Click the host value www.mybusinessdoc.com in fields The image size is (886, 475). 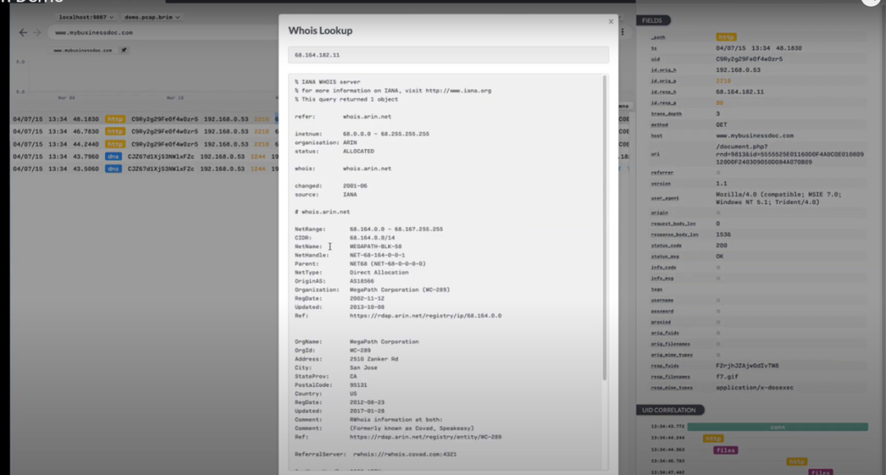coord(755,136)
